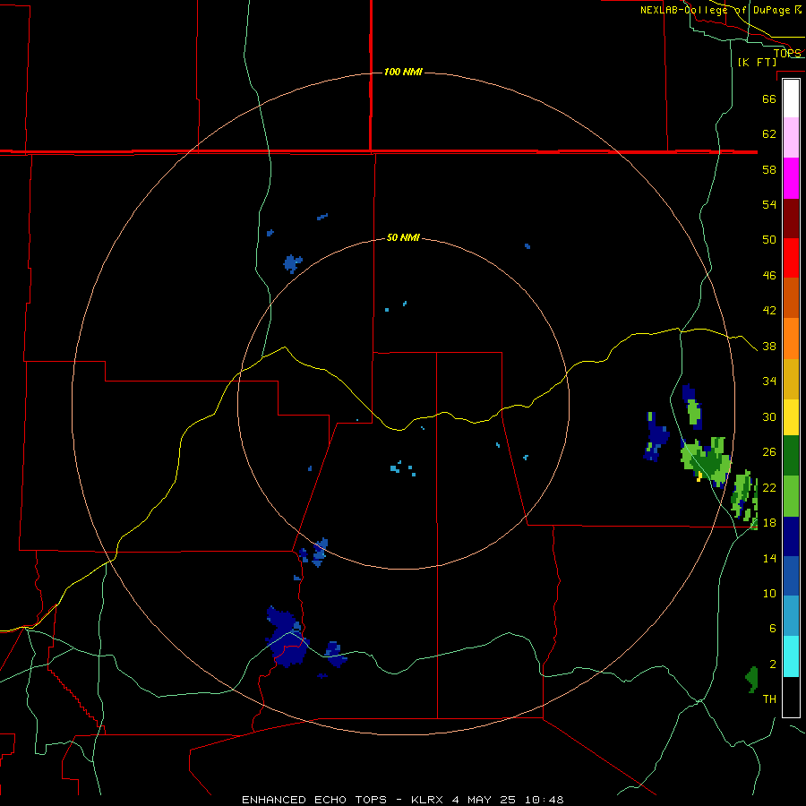
Task: Click the black TH swatch at legend bottom
Action: [x=791, y=697]
